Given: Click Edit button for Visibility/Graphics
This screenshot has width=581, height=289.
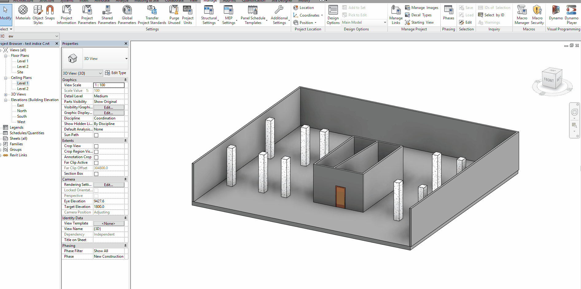Looking at the screenshot, I should 109,107.
